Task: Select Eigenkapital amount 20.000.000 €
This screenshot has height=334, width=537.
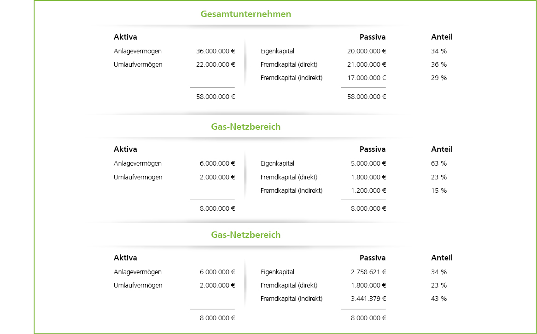Action: [367, 51]
